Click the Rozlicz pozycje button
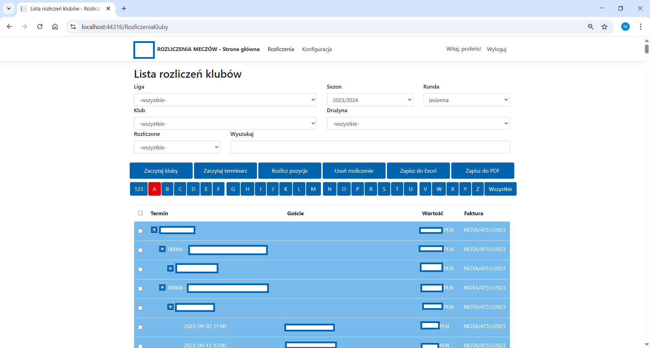 (x=290, y=171)
